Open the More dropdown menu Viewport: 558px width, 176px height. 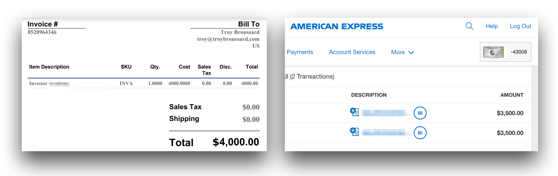(398, 52)
